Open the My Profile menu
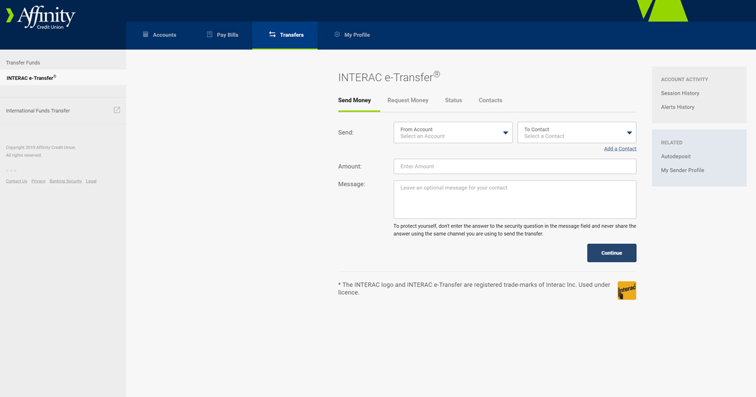The height and width of the screenshot is (397, 756). pos(351,35)
